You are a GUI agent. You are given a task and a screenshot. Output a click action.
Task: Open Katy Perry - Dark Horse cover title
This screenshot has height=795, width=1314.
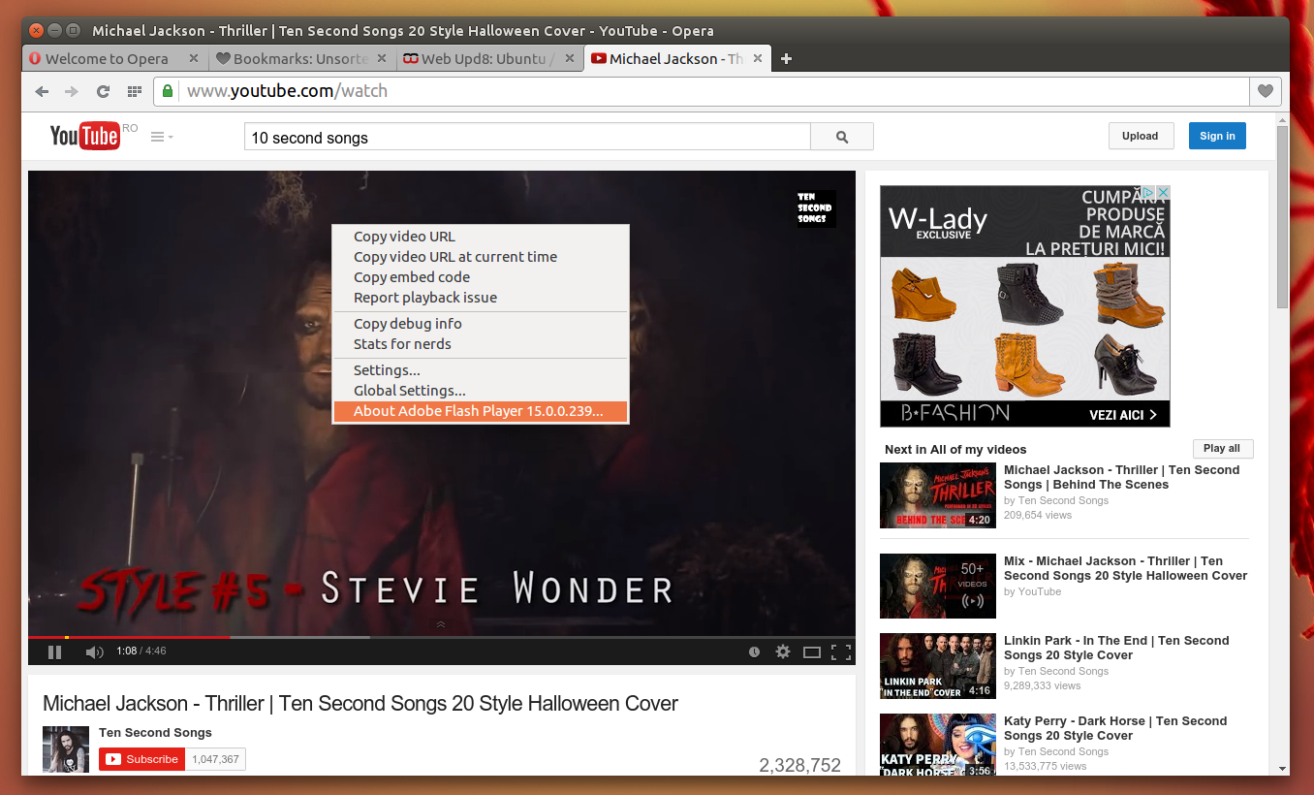click(x=1115, y=728)
